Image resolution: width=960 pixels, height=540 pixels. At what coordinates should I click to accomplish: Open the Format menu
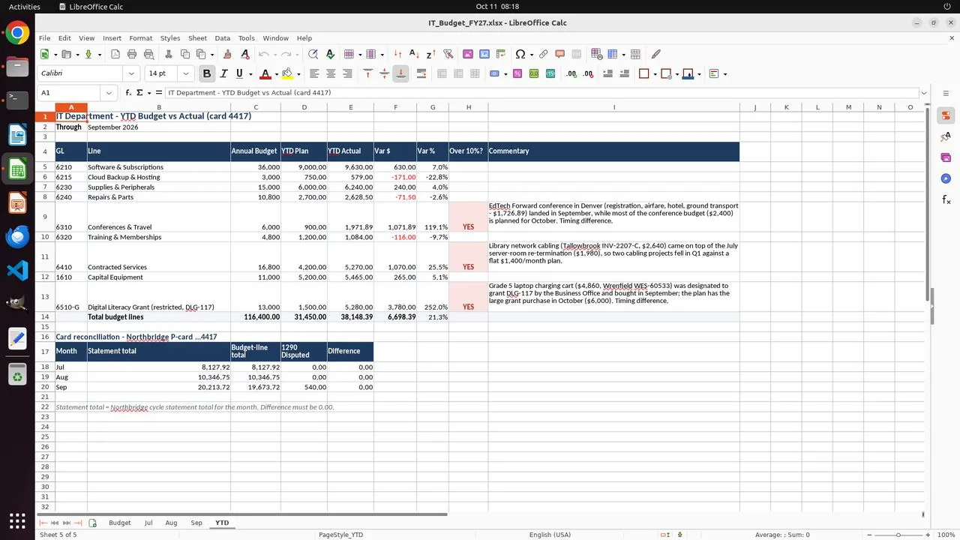[x=140, y=38]
